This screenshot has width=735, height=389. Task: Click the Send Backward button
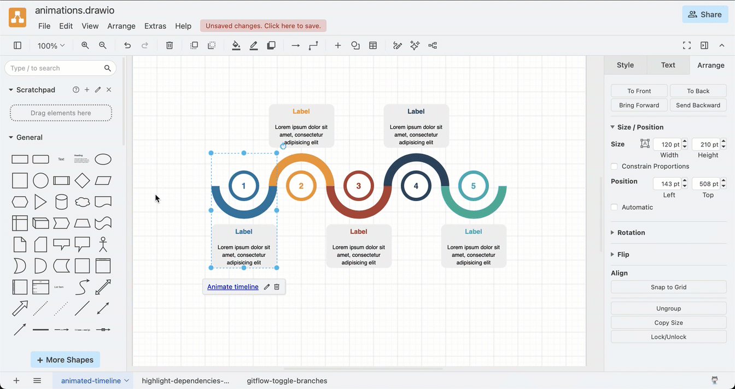(698, 105)
